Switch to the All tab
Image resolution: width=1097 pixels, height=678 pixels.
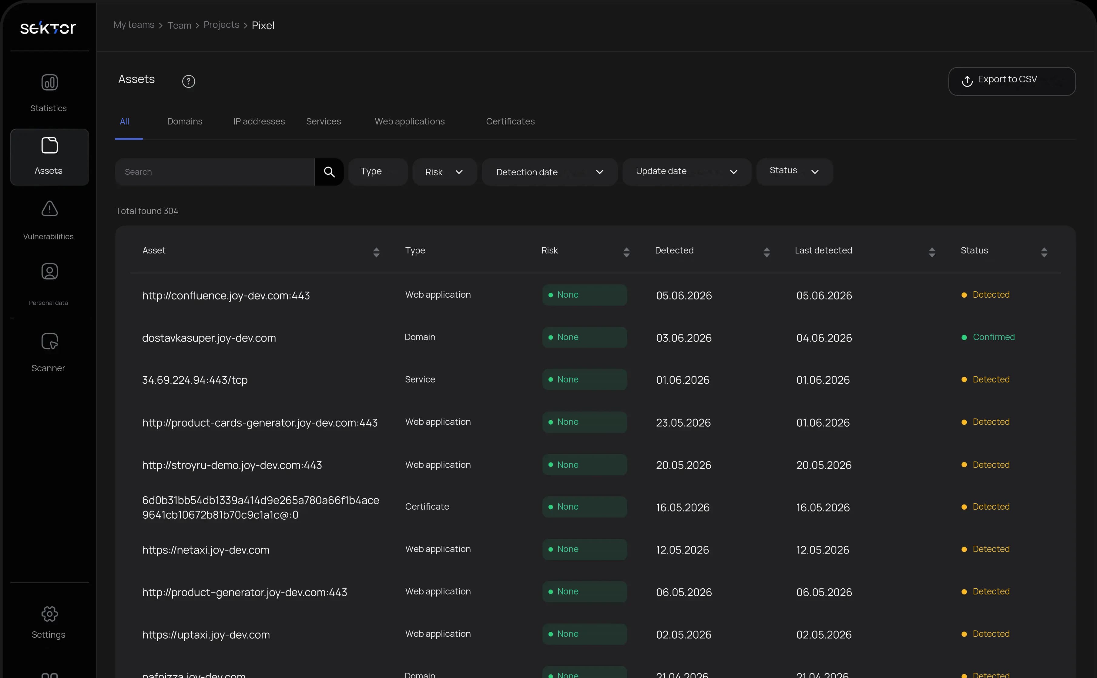(124, 121)
